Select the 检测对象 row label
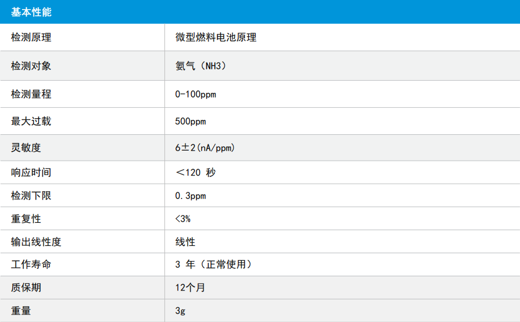Viewport: 520px width, 322px height. point(31,66)
